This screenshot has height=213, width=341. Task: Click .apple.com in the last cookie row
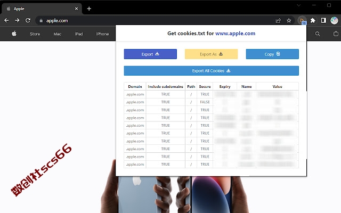pos(135,165)
